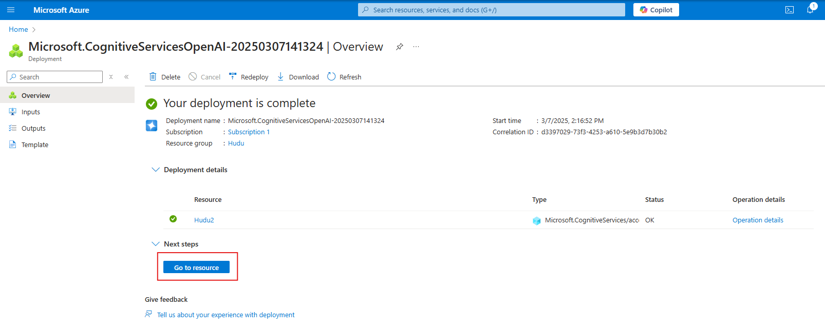Click the Status column header
The image size is (825, 330).
coord(654,200)
